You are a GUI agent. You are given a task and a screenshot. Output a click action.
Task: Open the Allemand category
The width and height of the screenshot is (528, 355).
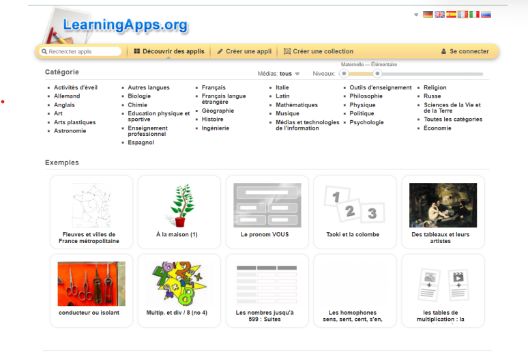[67, 96]
